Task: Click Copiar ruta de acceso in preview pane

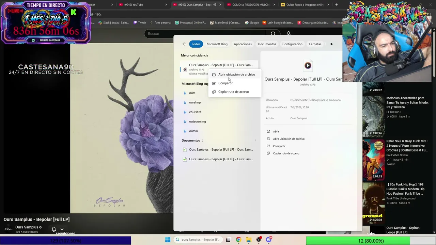Action: (286, 153)
